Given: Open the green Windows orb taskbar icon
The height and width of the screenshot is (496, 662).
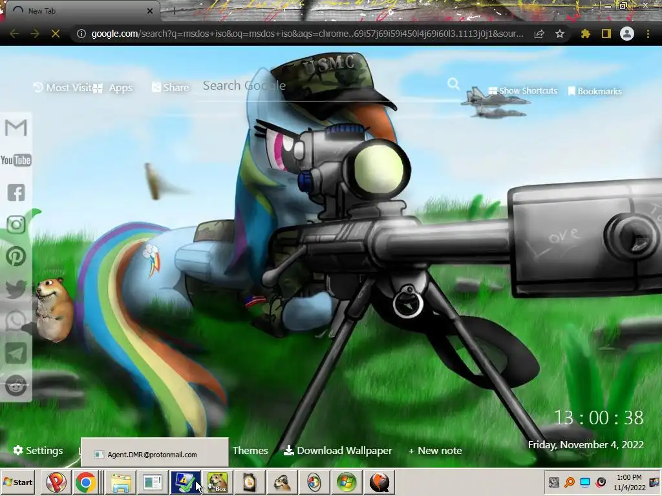Looking at the screenshot, I should point(347,482).
